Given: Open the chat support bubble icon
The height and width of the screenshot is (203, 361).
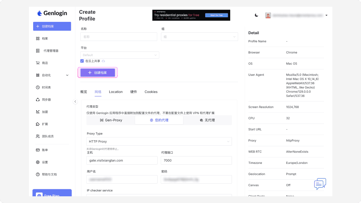Looking at the screenshot, I should [x=320, y=184].
